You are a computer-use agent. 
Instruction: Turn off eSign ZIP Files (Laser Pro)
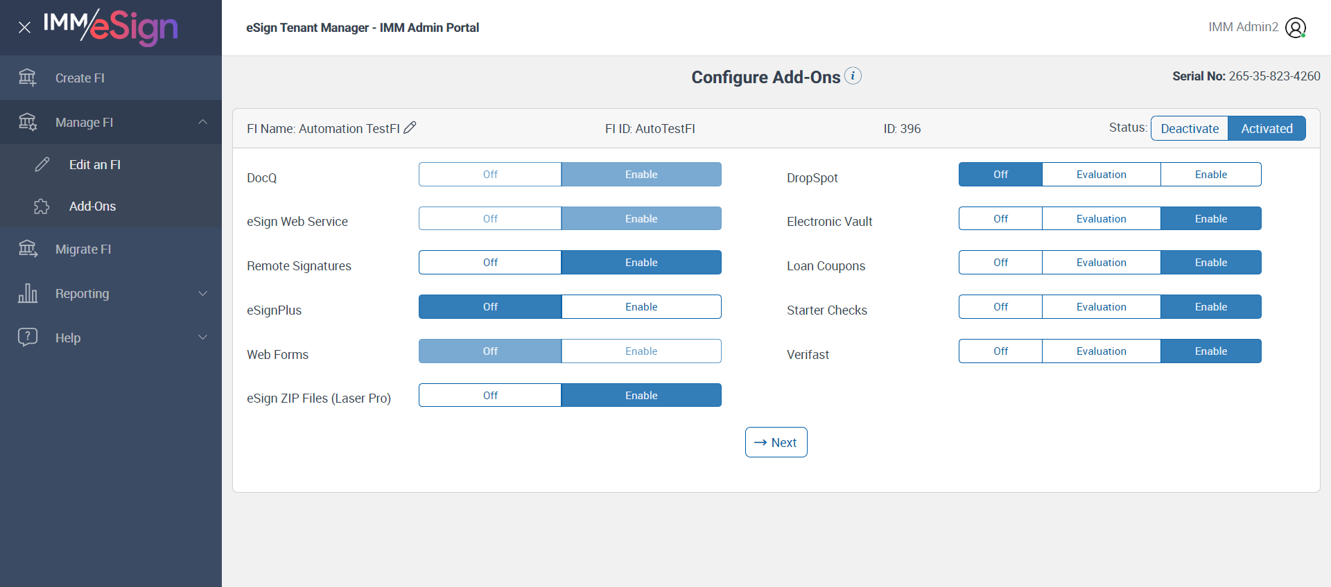(490, 396)
